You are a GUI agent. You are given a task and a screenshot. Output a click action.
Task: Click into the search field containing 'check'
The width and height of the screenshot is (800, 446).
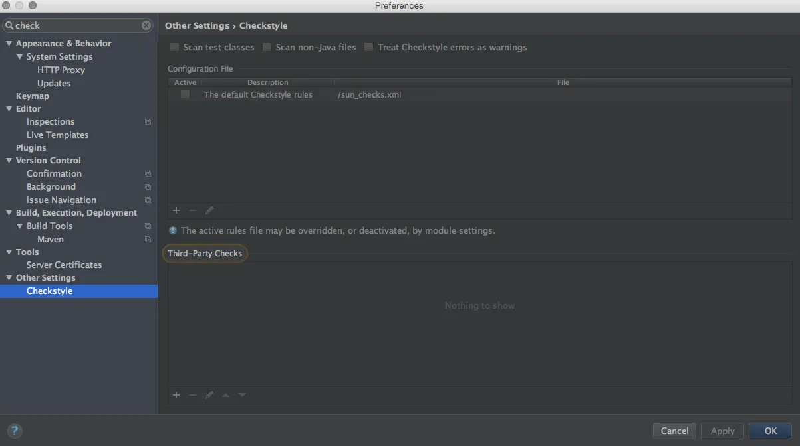coord(78,25)
